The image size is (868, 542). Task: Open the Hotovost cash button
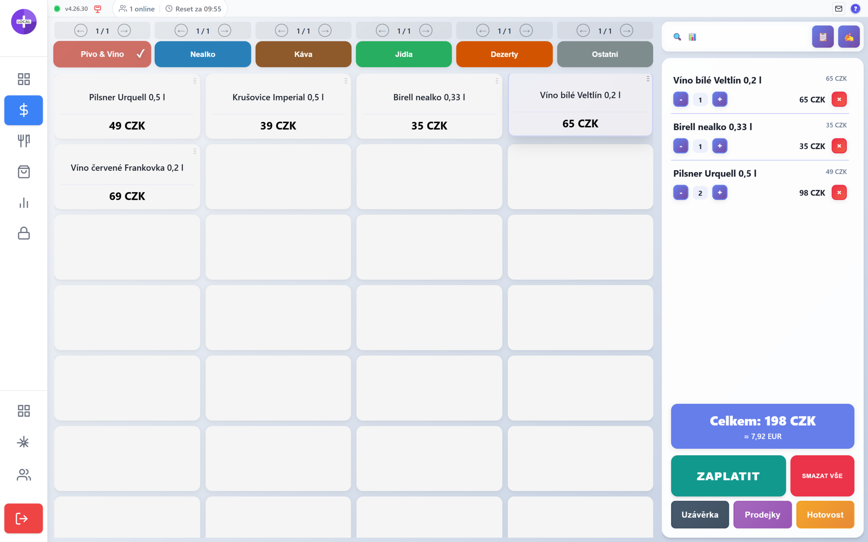825,515
